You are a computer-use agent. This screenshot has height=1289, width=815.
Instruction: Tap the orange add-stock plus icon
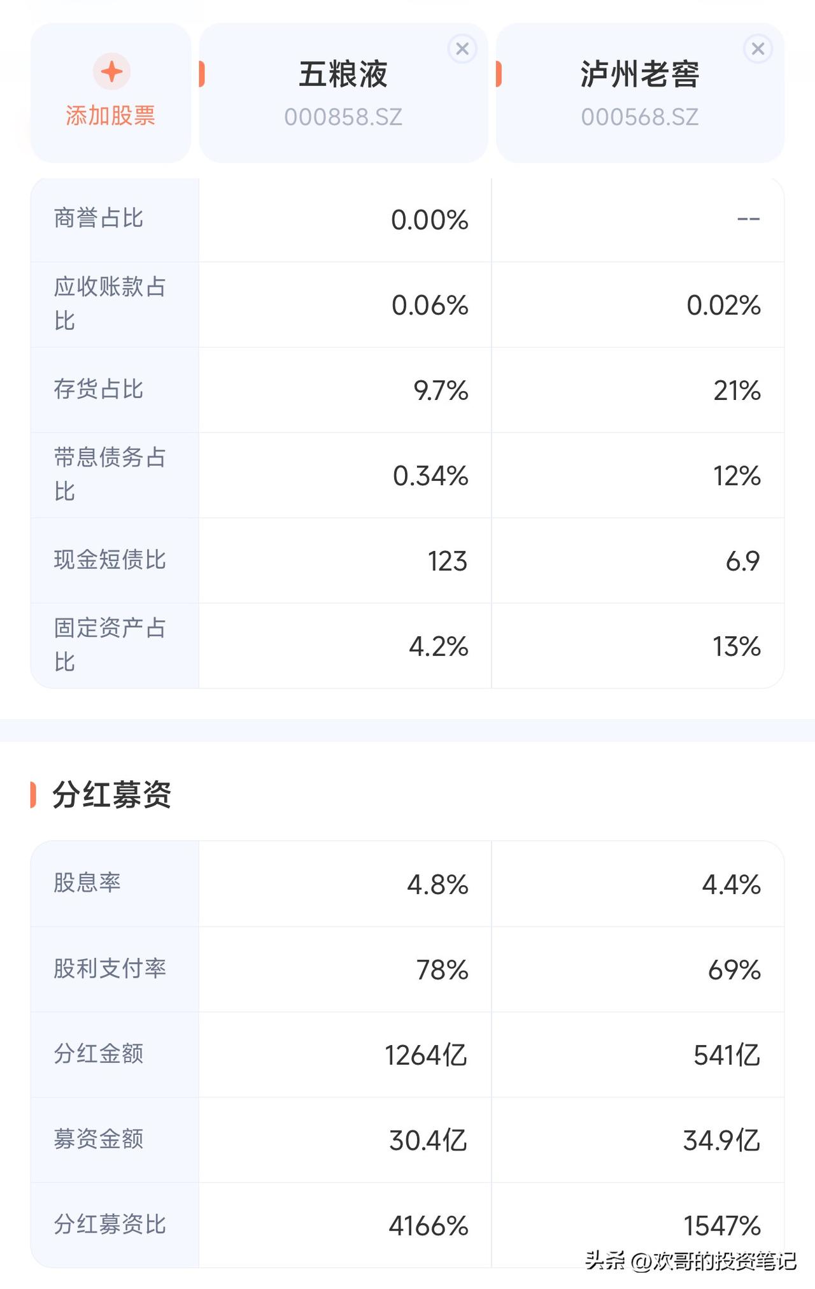coord(111,71)
